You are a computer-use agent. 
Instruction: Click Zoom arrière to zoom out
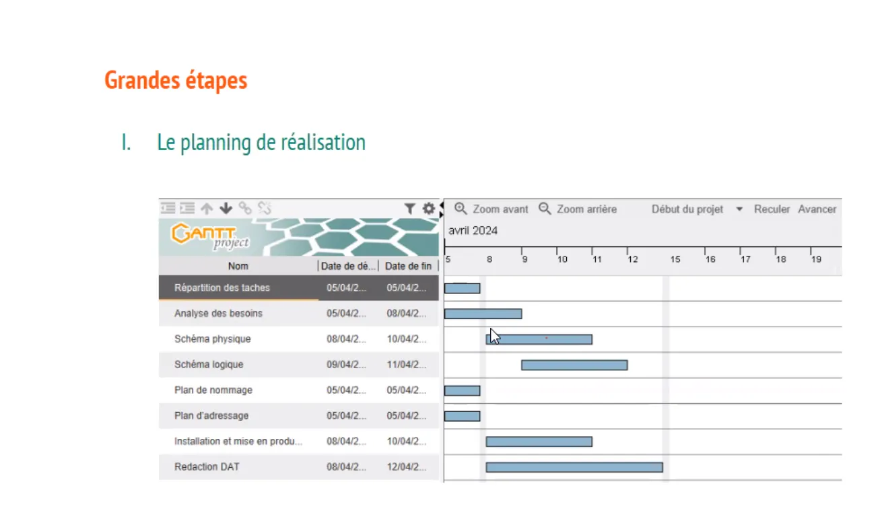tap(578, 209)
